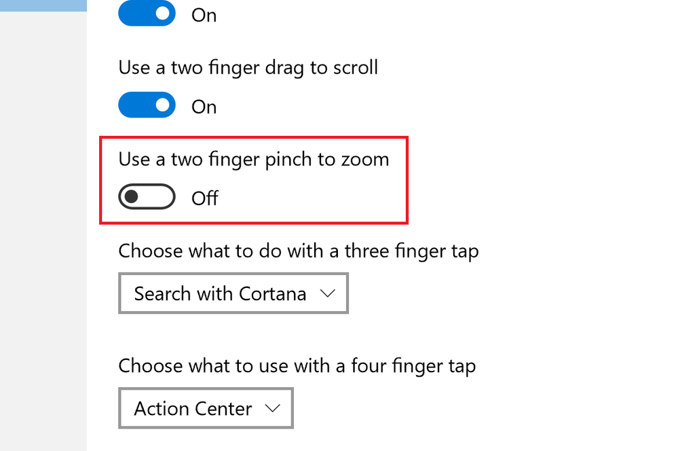
Task: Open the 'Action Center' dropdown
Action: (x=206, y=408)
